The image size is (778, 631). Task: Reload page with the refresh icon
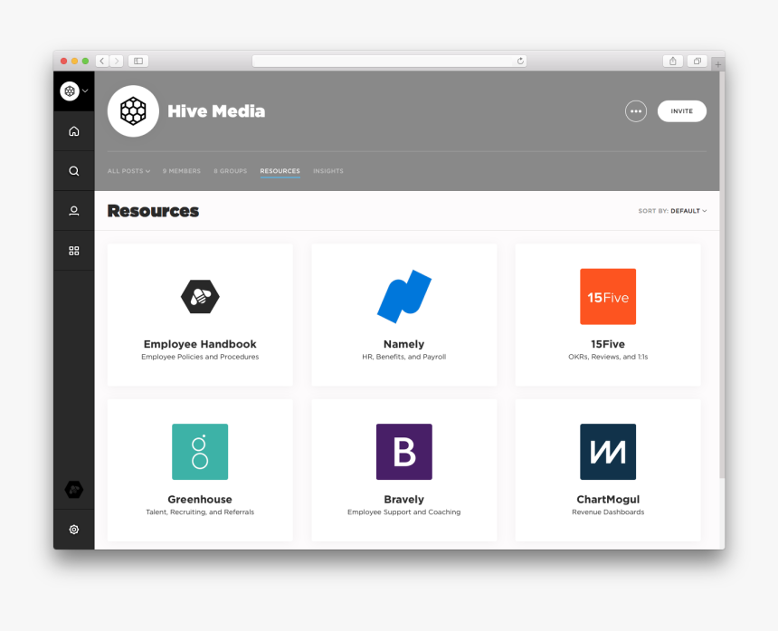click(520, 61)
